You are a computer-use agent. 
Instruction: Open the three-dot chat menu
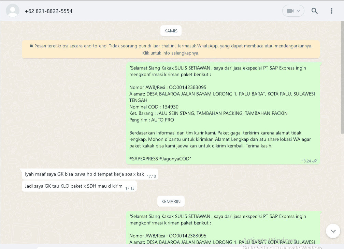tap(331, 11)
